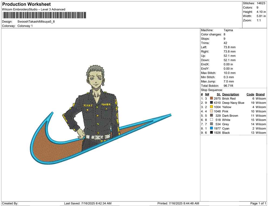Select the Trims value "42"

225,43
